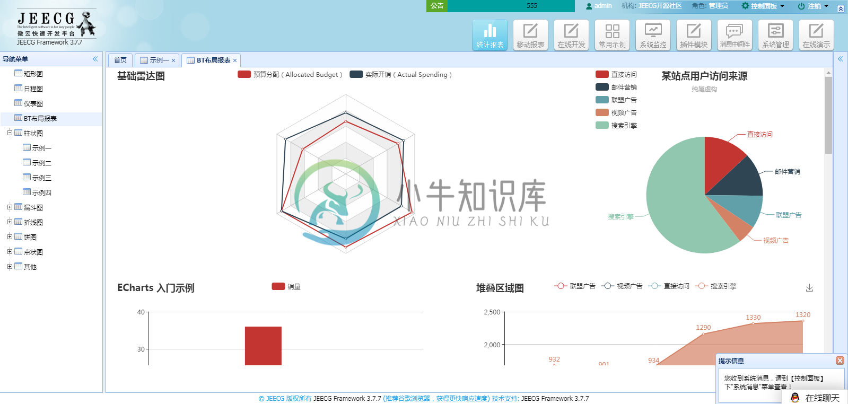Expand the 点状图 tree node
This screenshot has width=848, height=404.
point(10,252)
